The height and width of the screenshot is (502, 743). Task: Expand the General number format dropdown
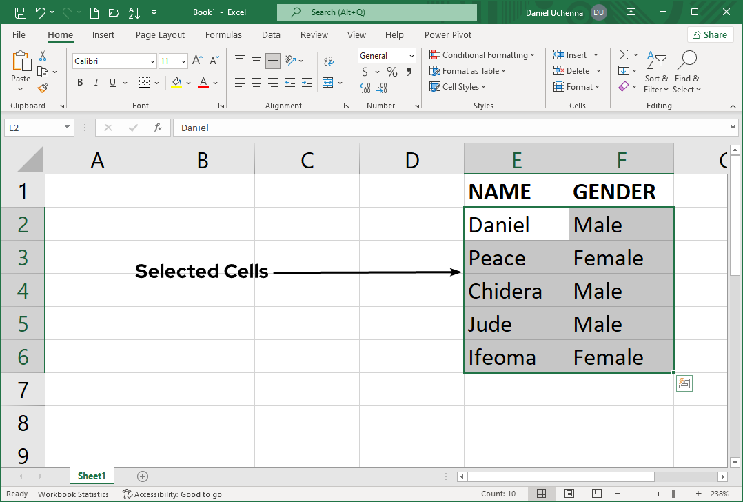[411, 56]
